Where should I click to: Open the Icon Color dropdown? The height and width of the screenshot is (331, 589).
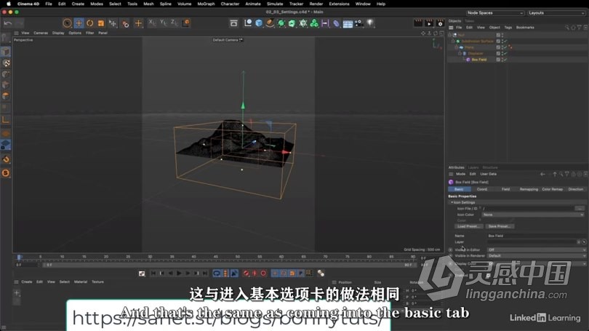pos(533,215)
